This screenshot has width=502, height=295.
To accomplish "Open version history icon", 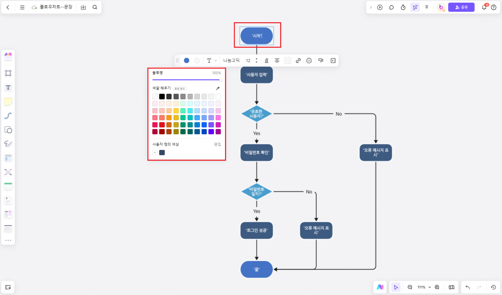I will [493, 287].
